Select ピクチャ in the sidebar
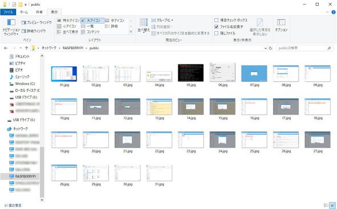Screen dimensions: 337x209 (x=17, y=63)
